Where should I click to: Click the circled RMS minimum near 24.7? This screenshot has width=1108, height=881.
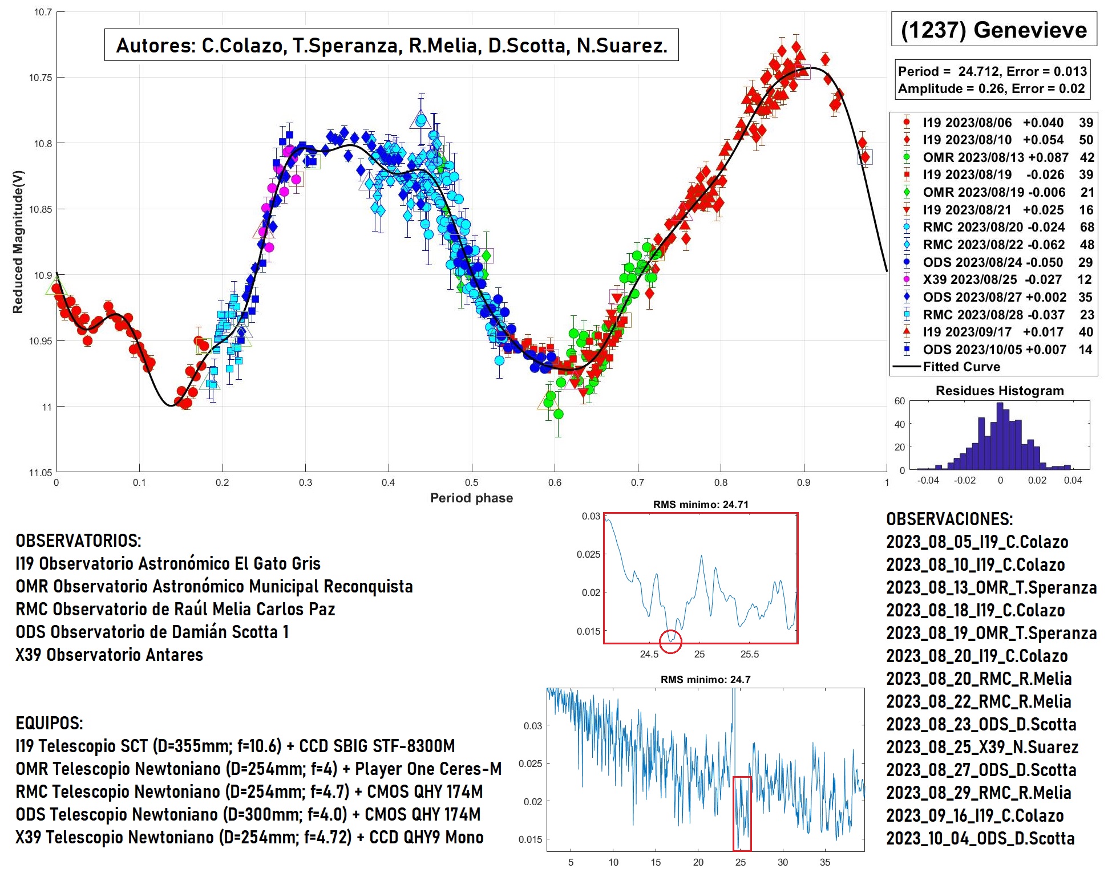click(670, 642)
